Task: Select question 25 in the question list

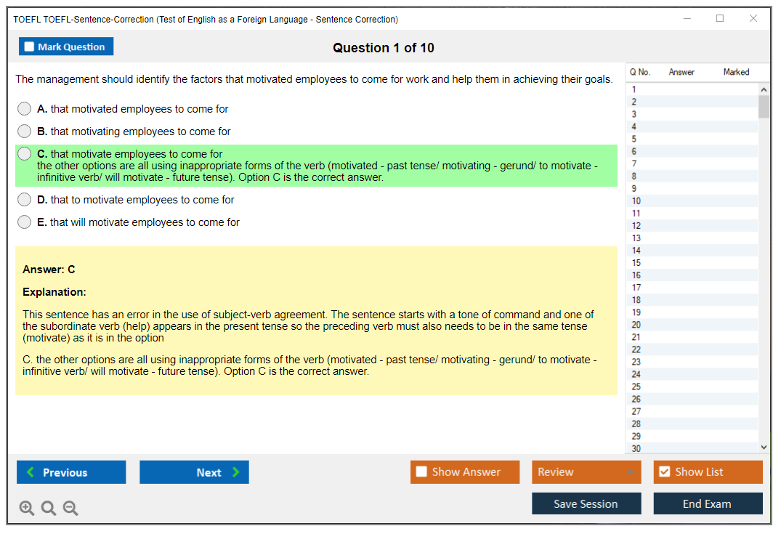Action: 636,387
